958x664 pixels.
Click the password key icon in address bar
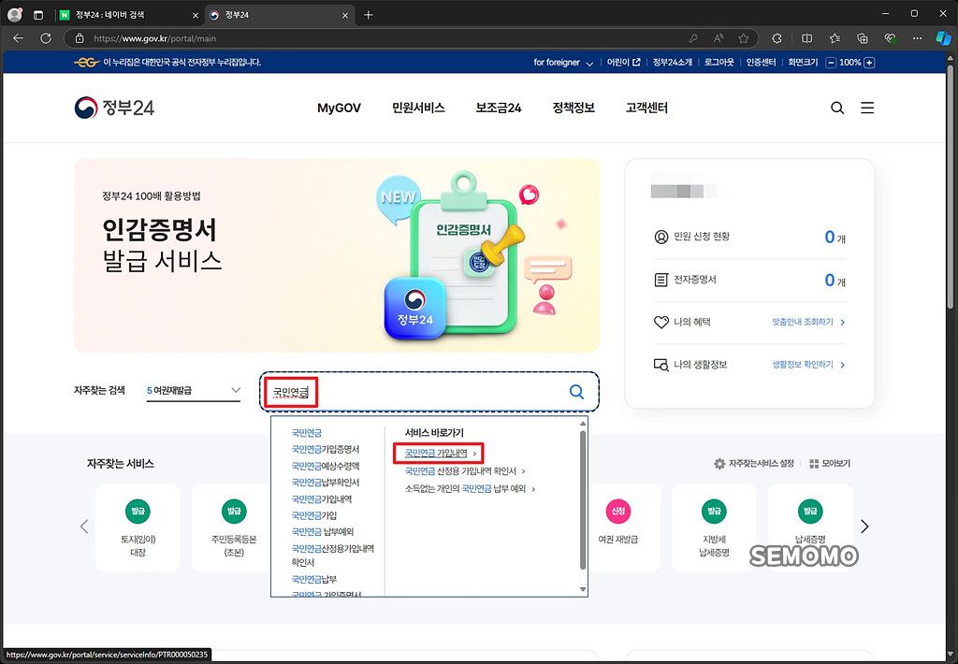tap(693, 37)
